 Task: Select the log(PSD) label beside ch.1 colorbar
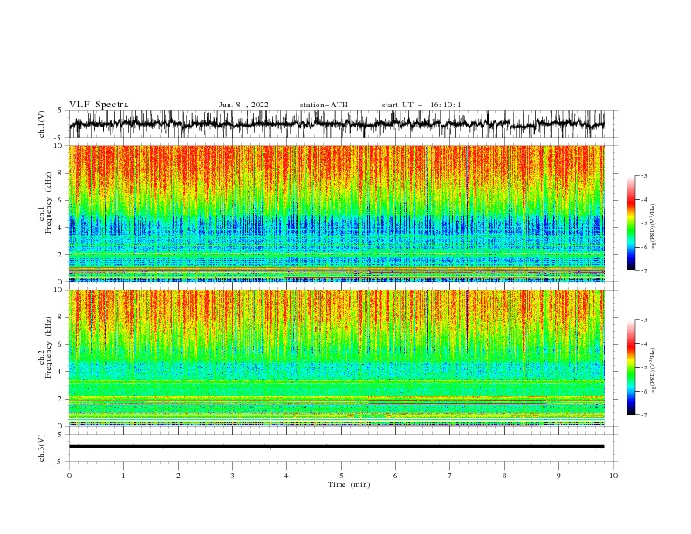[x=653, y=228]
